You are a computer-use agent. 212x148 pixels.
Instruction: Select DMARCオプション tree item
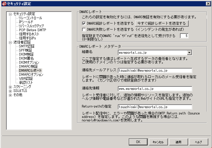[x=31, y=75]
